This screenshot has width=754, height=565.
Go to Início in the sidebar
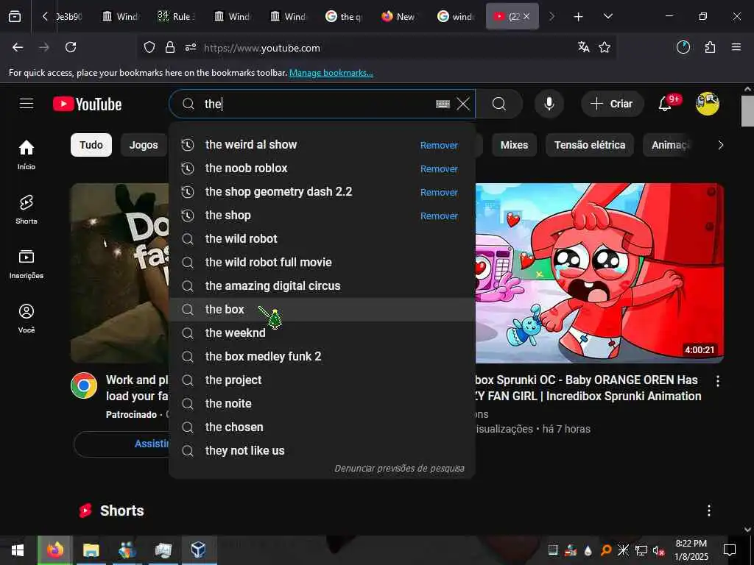pos(27,154)
